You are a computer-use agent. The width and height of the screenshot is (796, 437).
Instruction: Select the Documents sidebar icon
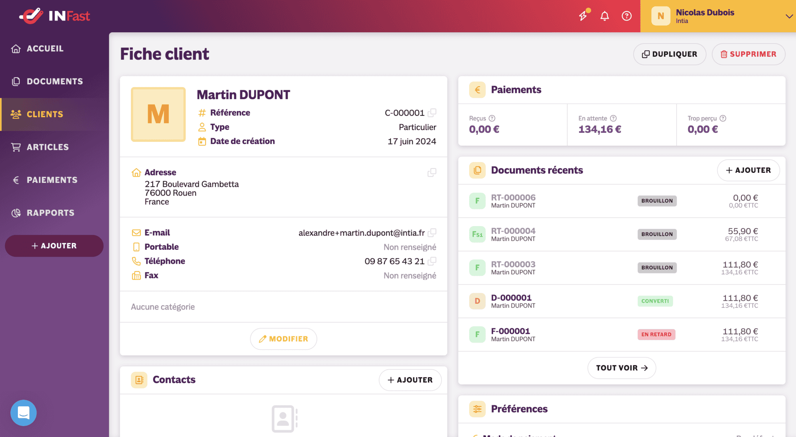(x=16, y=81)
